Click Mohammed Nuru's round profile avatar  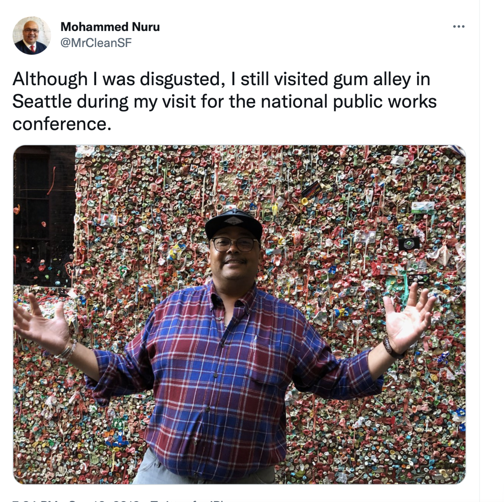31,36
